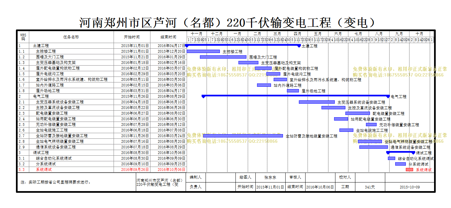Viewport: 451px width, 208px height.
Task: Click 室外给排水及雨污水系统建、构筑物工程 in the task name column
Action: pyautogui.click(x=72, y=79)
